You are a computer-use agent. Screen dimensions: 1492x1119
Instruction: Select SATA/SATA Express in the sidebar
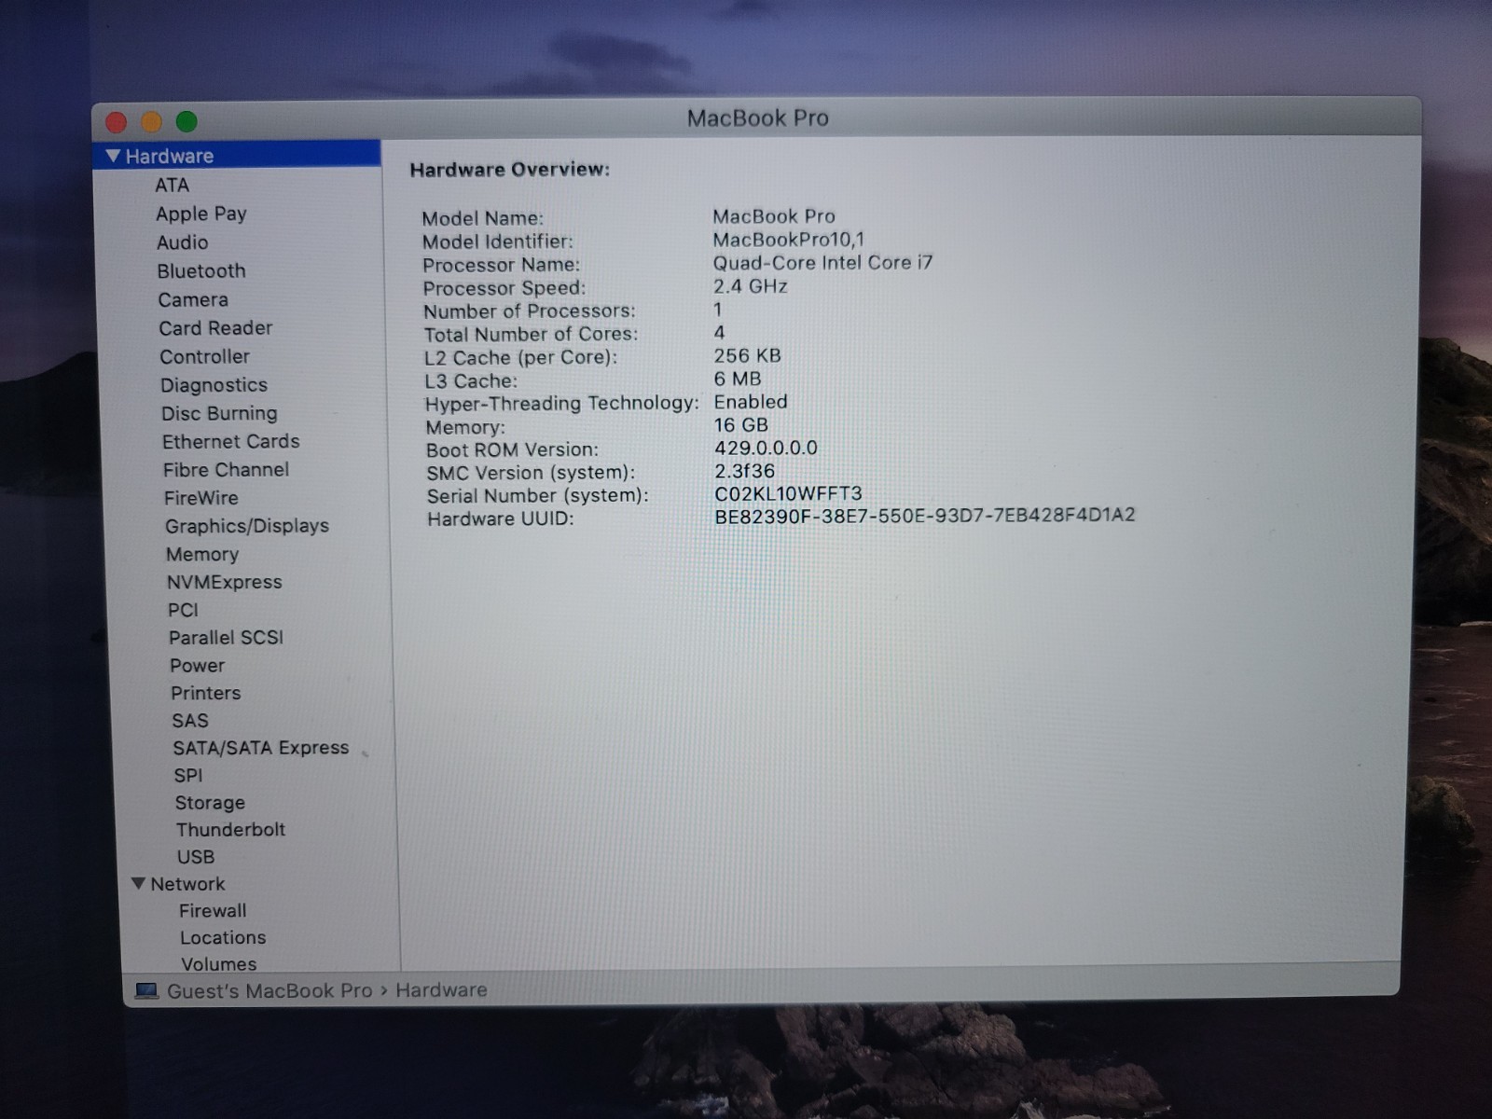261,748
